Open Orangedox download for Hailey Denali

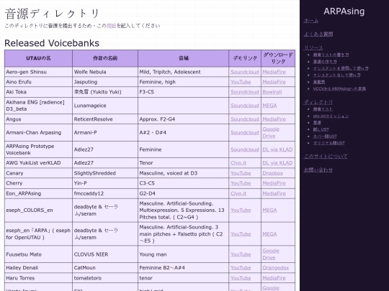click(x=276, y=268)
